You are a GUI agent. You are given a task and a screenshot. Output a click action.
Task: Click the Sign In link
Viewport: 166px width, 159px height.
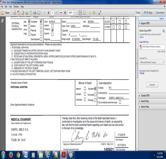(x=162, y=18)
